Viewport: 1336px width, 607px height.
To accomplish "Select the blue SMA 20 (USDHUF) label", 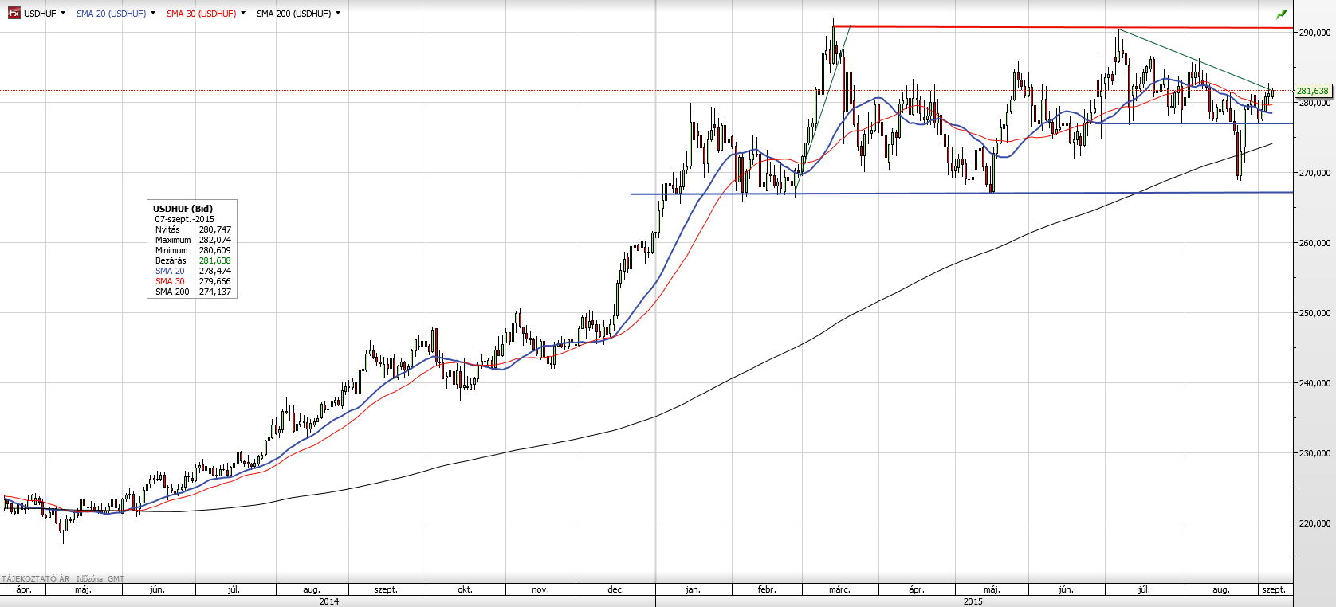I will coord(111,14).
